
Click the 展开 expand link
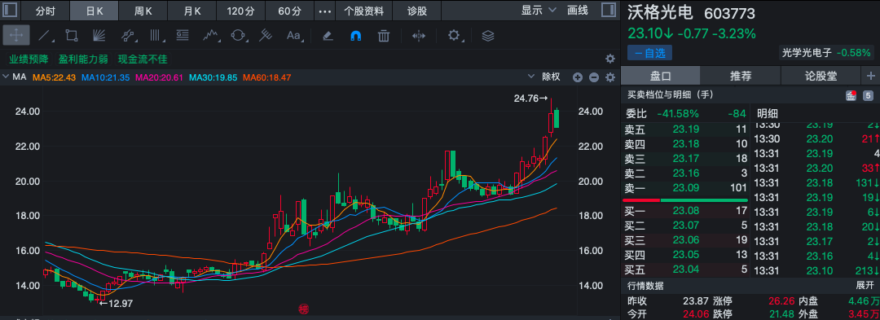pos(865,286)
